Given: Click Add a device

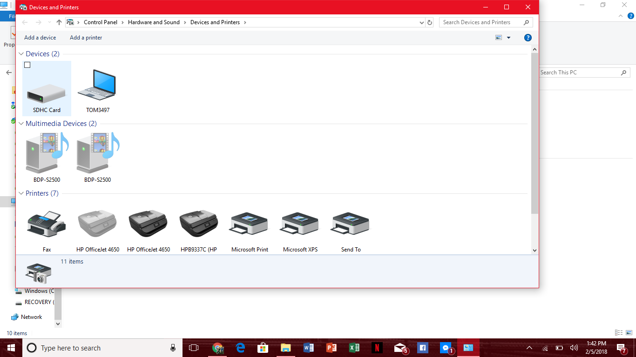Looking at the screenshot, I should [x=40, y=38].
